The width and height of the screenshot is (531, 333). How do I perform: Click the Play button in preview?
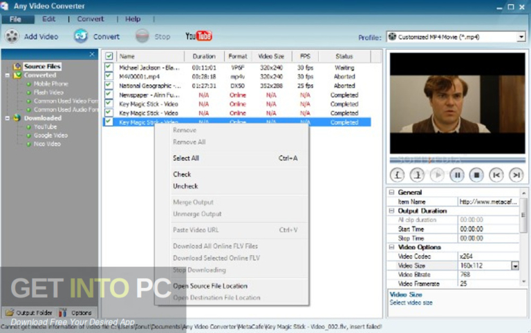(x=437, y=175)
